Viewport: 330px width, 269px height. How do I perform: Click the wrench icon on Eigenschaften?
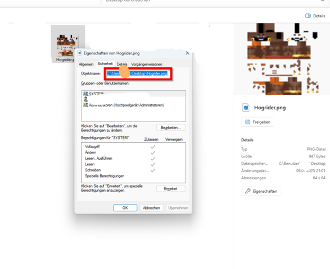[248, 191]
